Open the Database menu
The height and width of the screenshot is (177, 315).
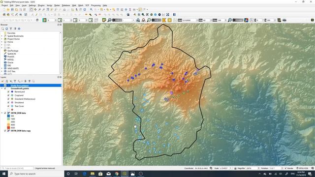66,5
